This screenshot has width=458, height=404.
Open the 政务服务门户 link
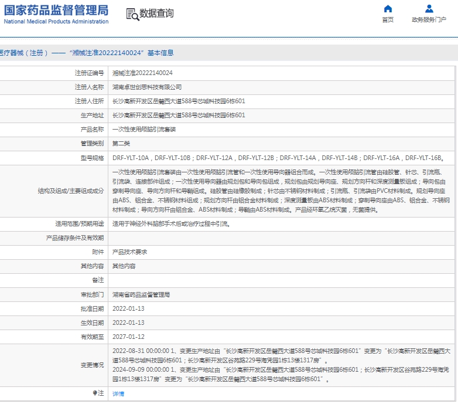[x=429, y=19]
